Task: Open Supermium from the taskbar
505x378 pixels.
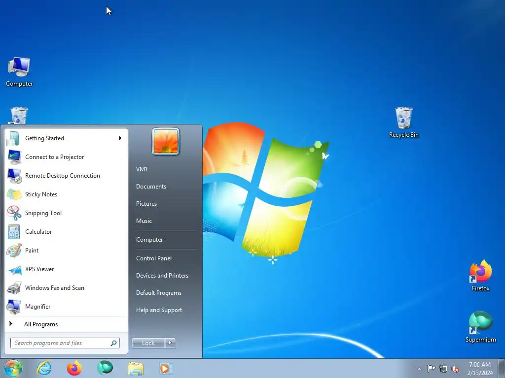Action: (105, 368)
